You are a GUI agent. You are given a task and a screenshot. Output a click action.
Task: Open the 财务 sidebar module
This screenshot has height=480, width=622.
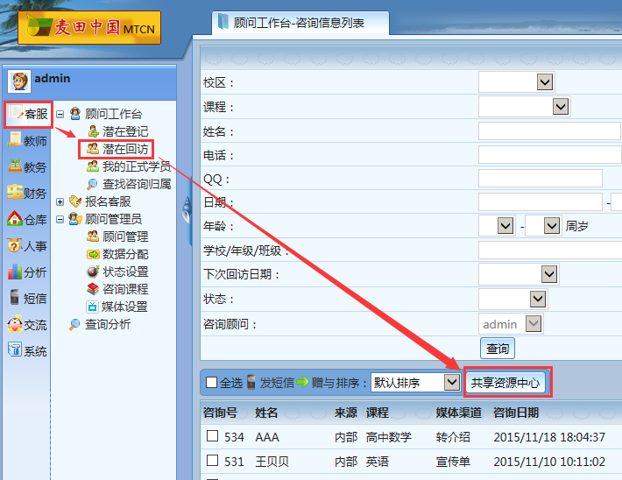click(27, 194)
